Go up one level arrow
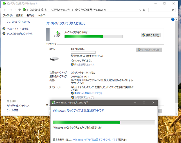Viewport: 181px width, 143px height. click(19, 10)
